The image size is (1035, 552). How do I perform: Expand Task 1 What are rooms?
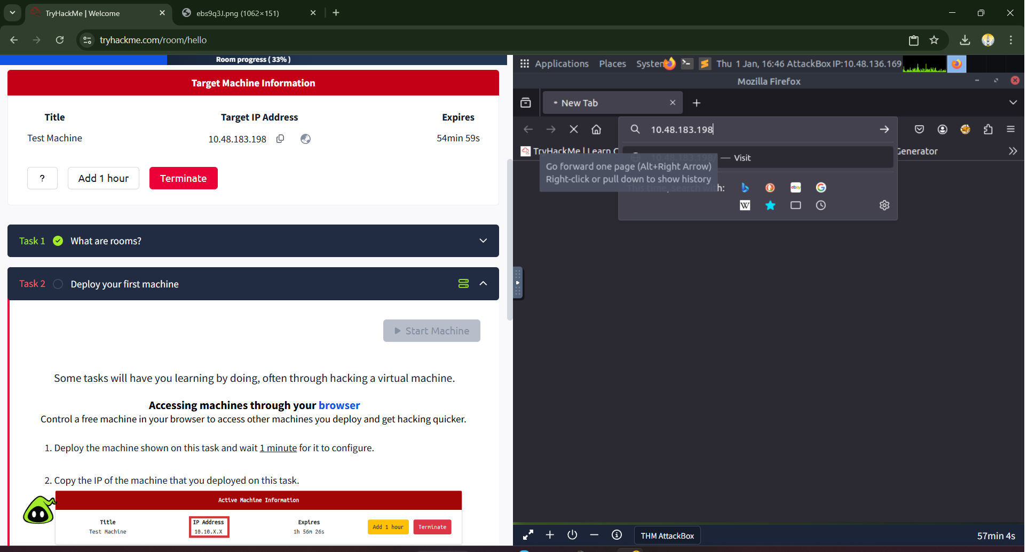click(x=483, y=241)
